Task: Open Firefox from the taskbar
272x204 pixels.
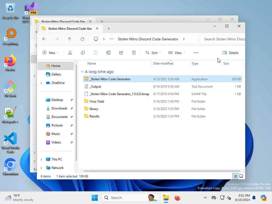Action: [177, 198]
